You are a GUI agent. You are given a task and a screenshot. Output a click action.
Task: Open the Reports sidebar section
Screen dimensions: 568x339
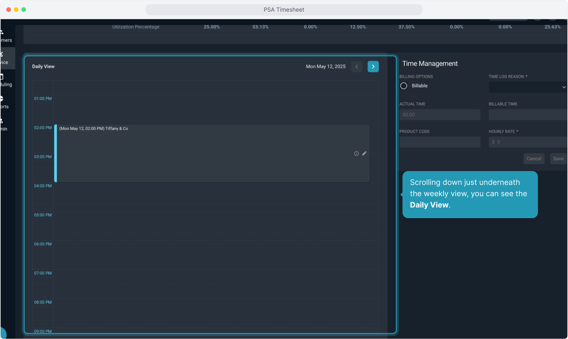pyautogui.click(x=4, y=103)
